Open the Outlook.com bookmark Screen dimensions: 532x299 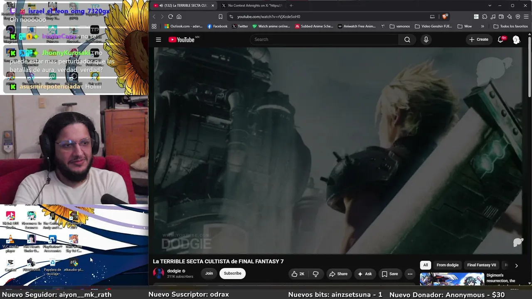[183, 26]
